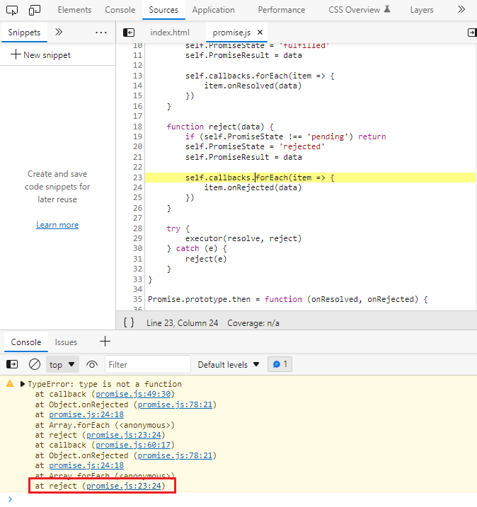Open last promise.js:23:24 link at bottom

[124, 485]
